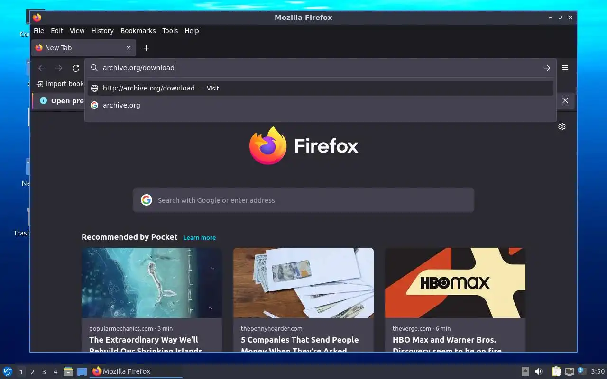
Task: Click the search magnifier icon in address bar
Action: point(94,68)
